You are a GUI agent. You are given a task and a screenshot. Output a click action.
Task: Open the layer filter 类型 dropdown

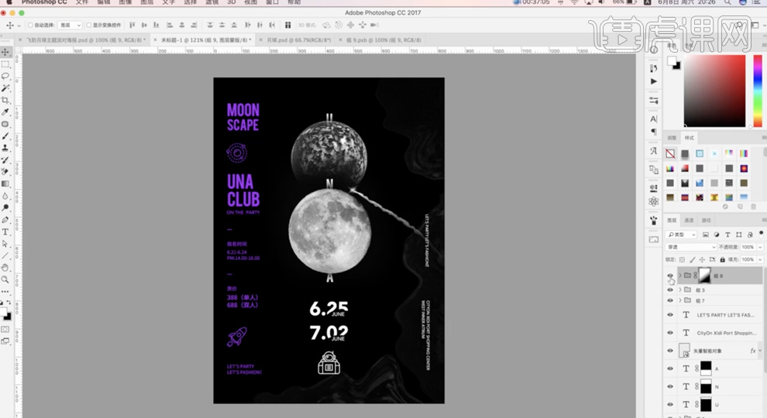pyautogui.click(x=682, y=235)
